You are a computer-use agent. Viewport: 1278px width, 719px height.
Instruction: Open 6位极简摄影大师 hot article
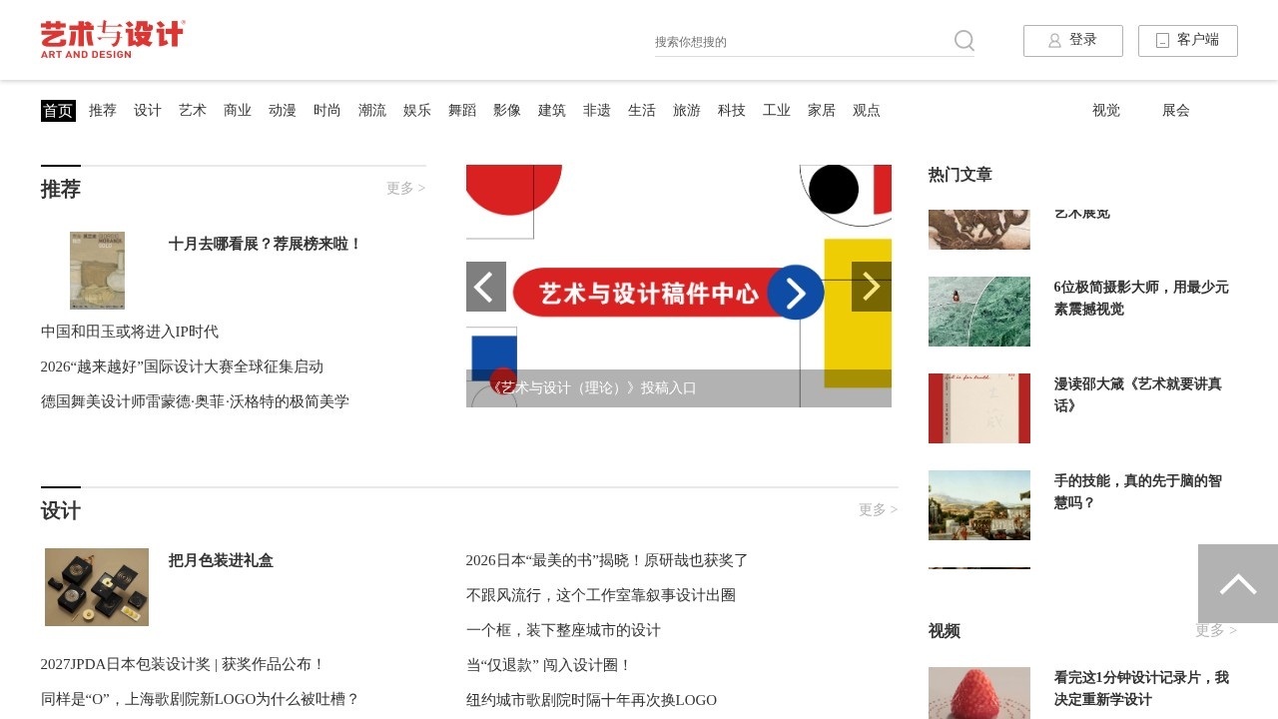click(1141, 298)
